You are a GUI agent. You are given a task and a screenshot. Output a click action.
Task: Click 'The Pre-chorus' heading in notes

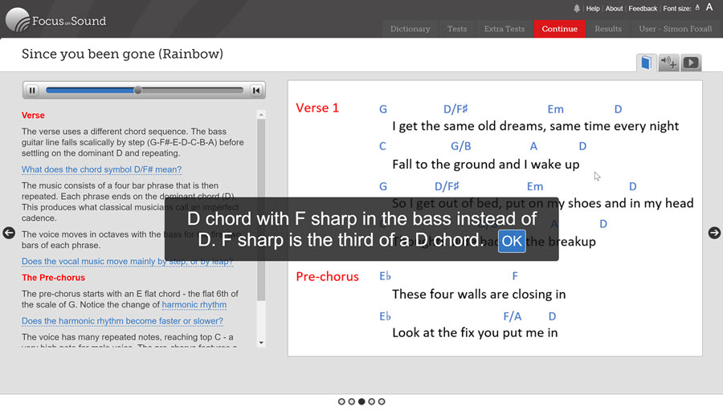pyautogui.click(x=54, y=278)
